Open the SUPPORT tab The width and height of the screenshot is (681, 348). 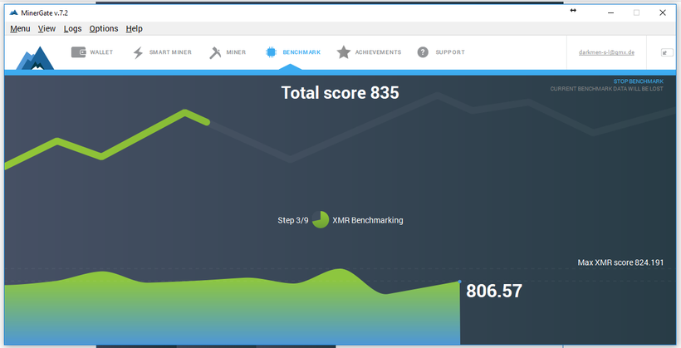(450, 52)
